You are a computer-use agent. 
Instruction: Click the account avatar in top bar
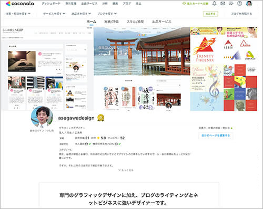pyautogui.click(x=249, y=4)
